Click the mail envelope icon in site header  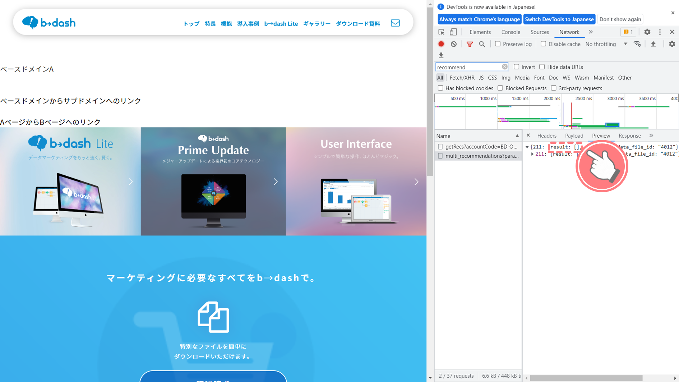(395, 23)
